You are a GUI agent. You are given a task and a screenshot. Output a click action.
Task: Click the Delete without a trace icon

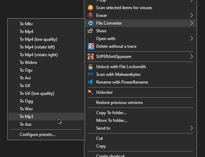coord(91,46)
